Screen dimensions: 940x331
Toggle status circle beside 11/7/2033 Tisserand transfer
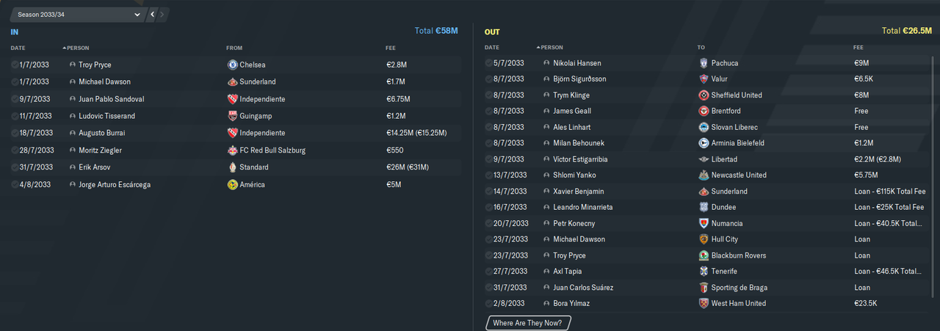point(15,116)
